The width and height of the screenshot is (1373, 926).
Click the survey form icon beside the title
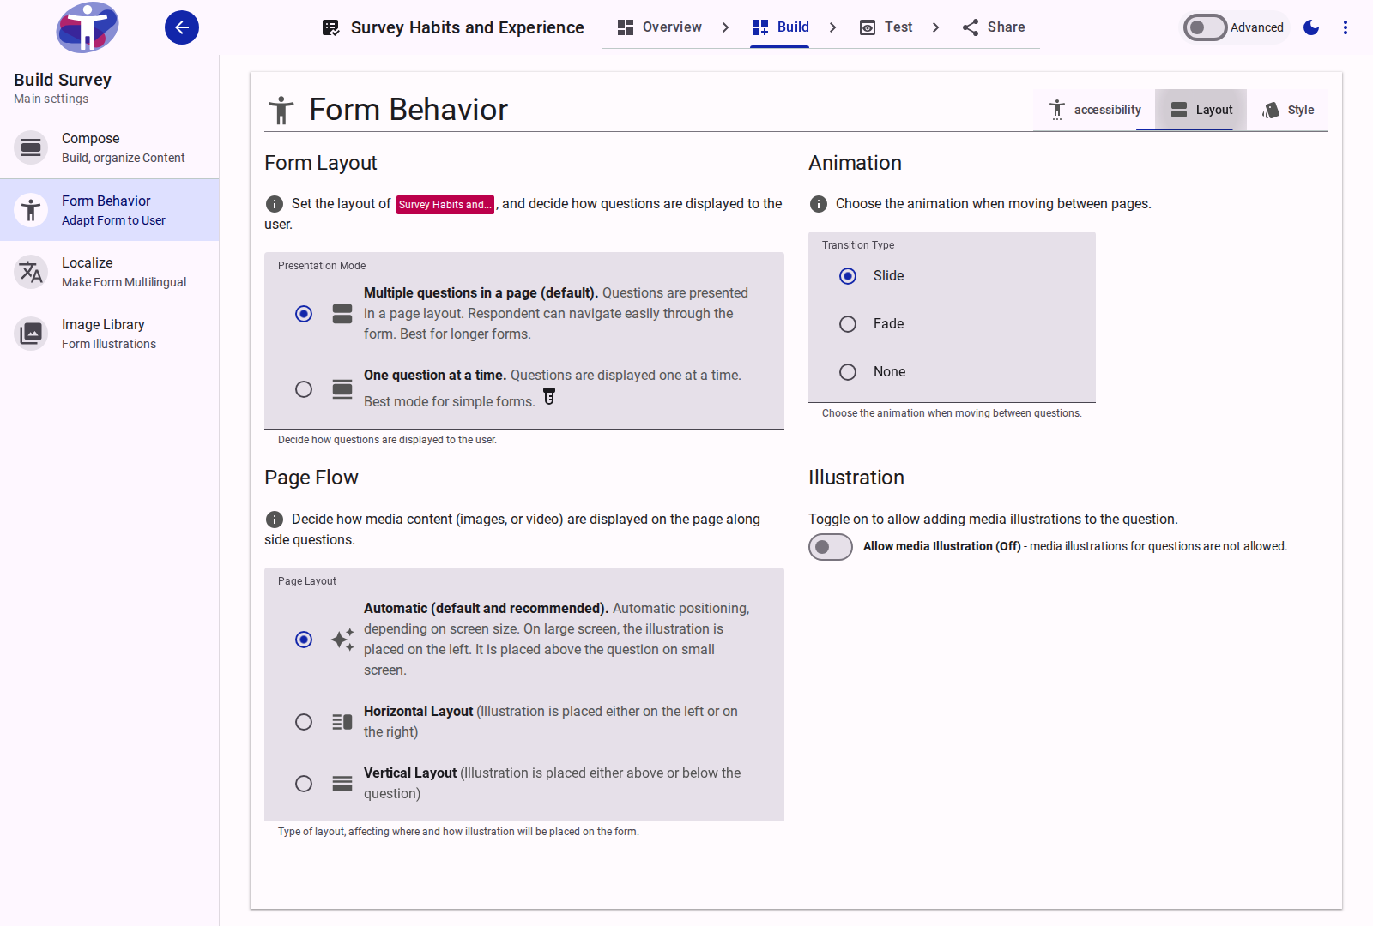pyautogui.click(x=330, y=27)
